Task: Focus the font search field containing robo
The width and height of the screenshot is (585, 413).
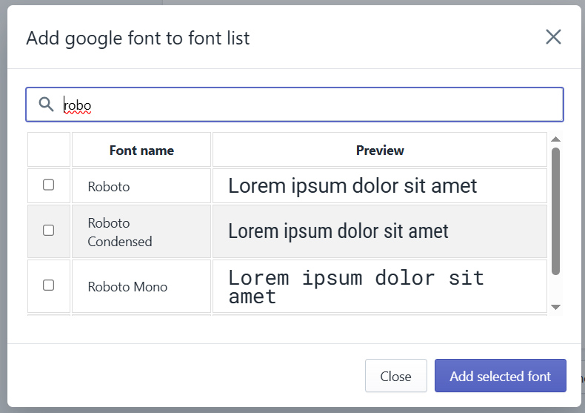Action: click(295, 105)
